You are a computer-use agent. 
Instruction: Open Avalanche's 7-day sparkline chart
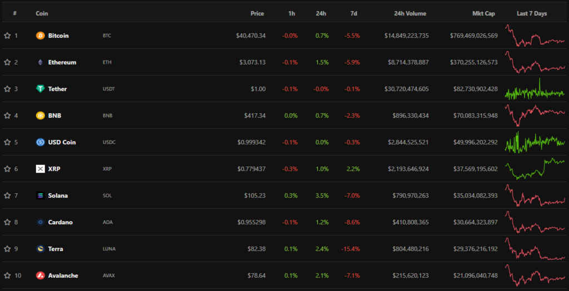tap(535, 275)
